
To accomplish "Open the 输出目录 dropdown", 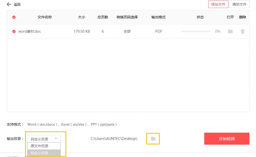I will [x=43, y=138].
